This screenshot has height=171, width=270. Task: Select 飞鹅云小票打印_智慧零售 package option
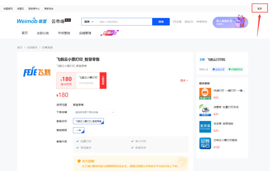88,121
